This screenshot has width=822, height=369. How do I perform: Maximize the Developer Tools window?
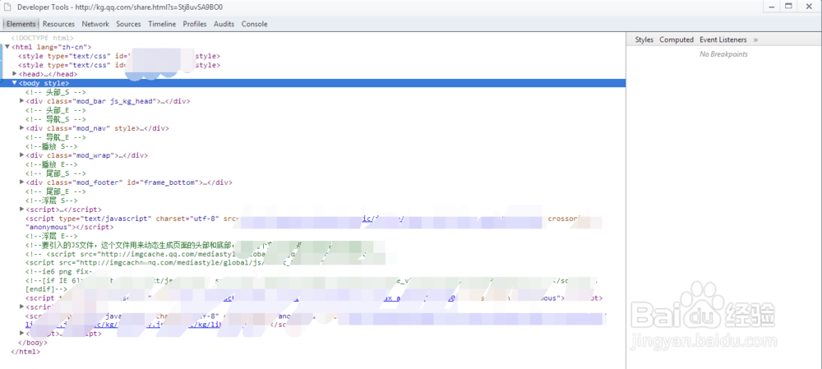tap(788, 7)
